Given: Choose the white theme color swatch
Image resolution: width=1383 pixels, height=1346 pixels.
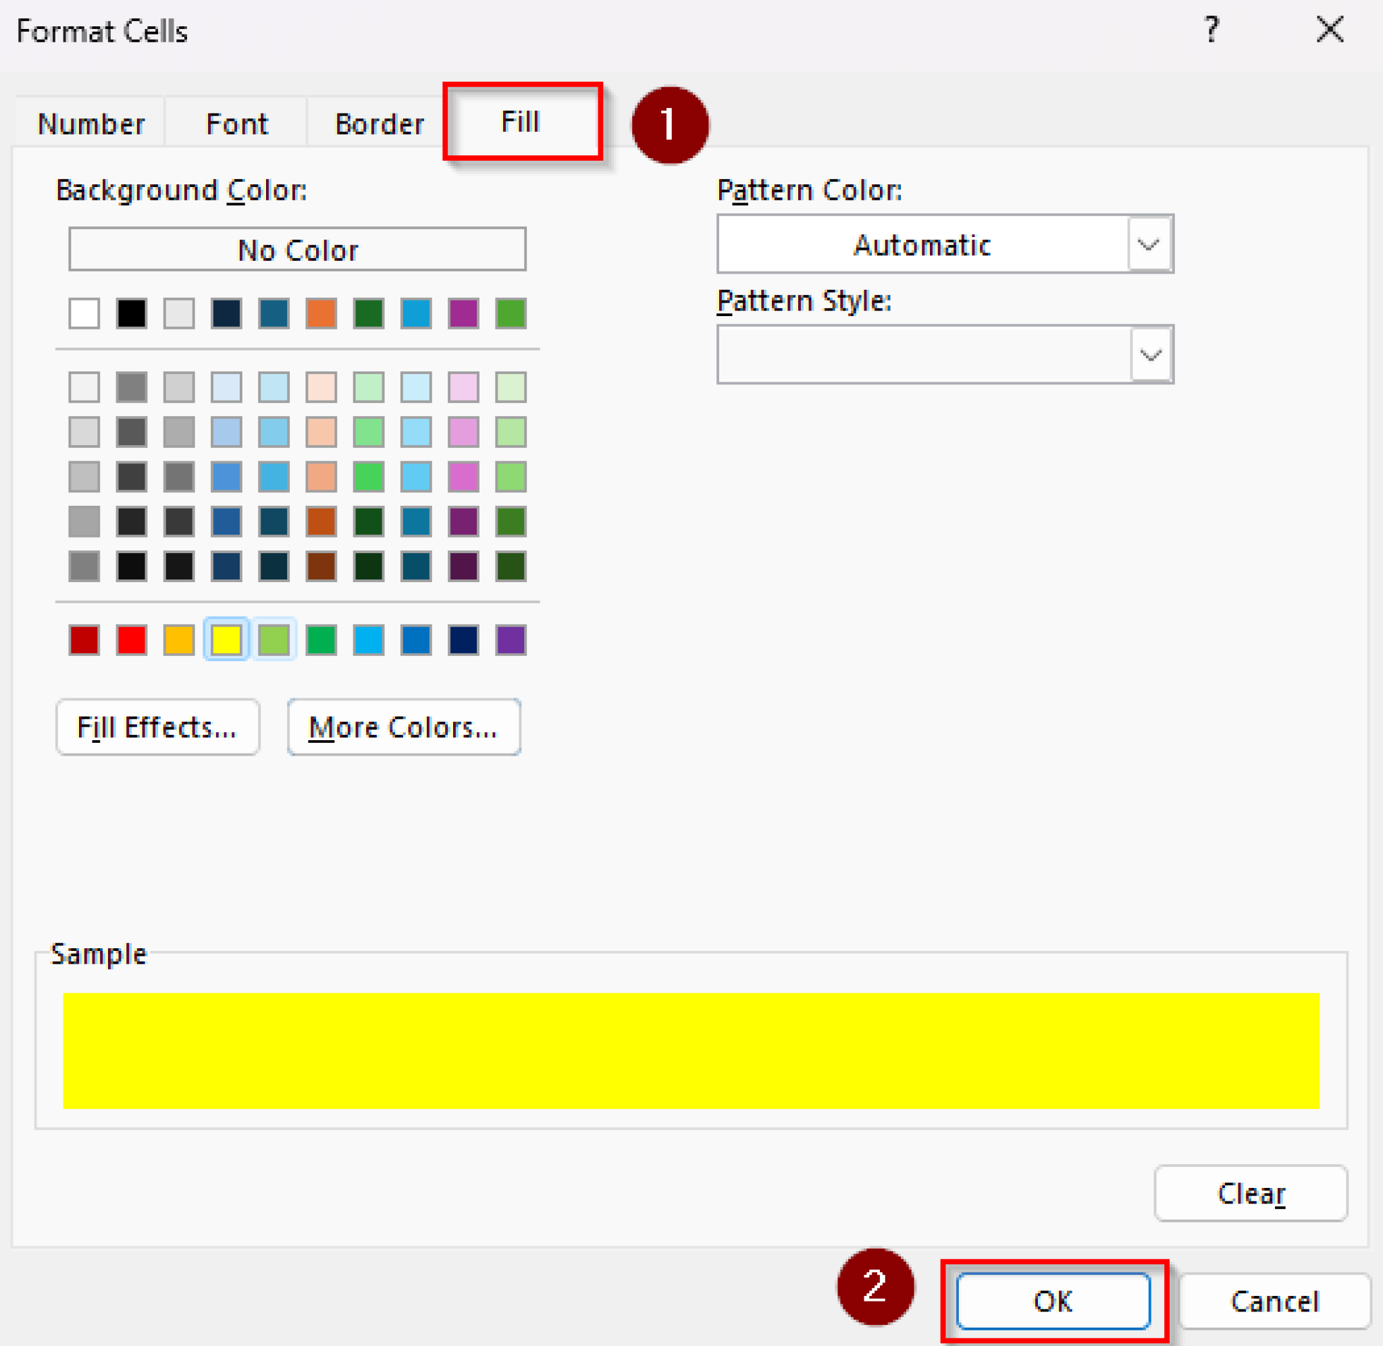Looking at the screenshot, I should pos(84,313).
